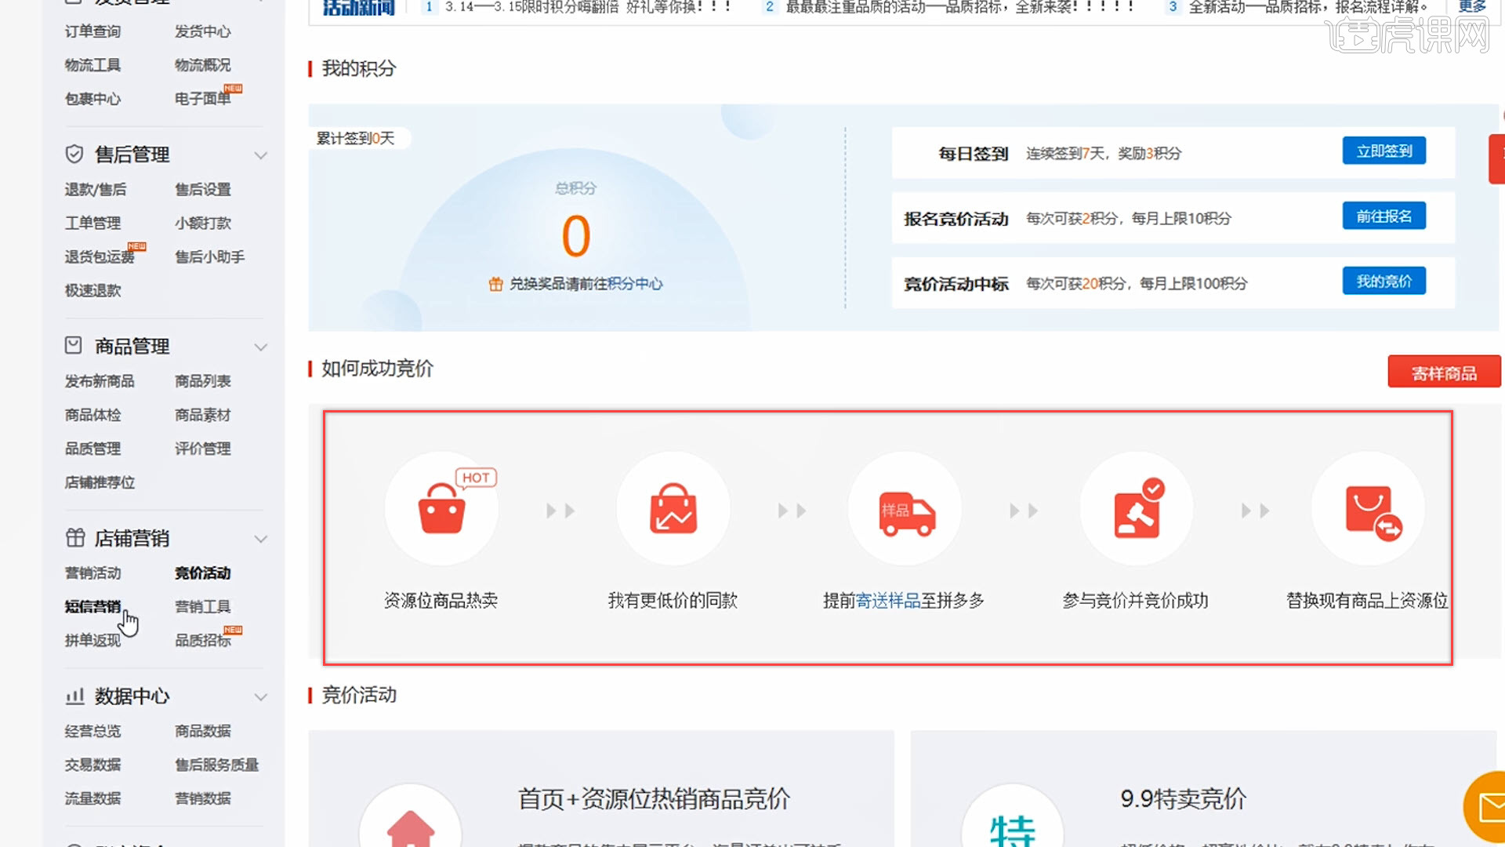Image resolution: width=1505 pixels, height=847 pixels.
Task: Click the red 寄样商品 button
Action: point(1444,373)
